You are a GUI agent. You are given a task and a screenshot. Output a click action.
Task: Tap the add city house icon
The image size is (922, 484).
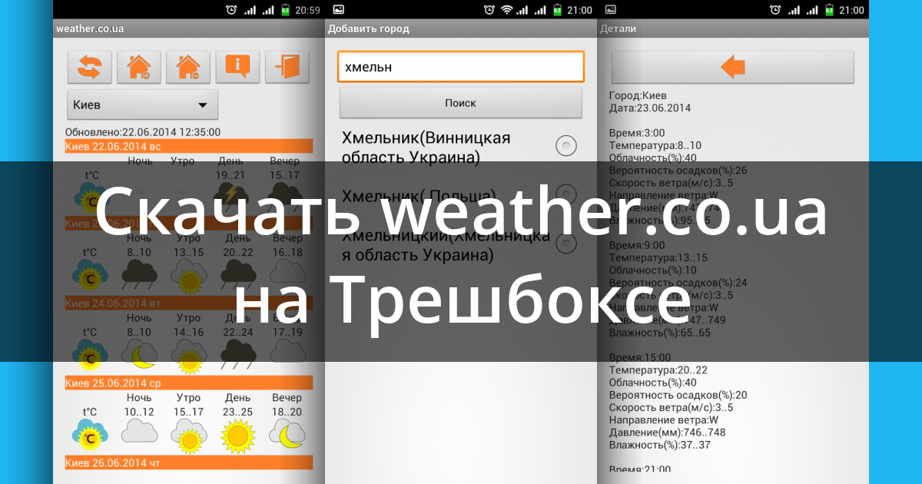[x=139, y=67]
